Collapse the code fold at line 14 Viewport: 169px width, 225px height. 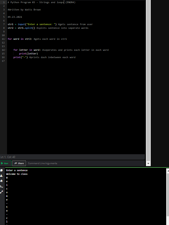tap(6, 50)
